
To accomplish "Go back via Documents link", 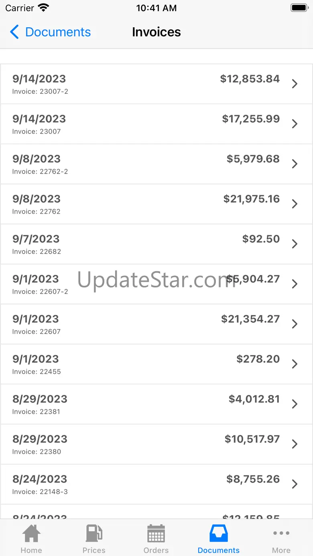I will coord(58,32).
